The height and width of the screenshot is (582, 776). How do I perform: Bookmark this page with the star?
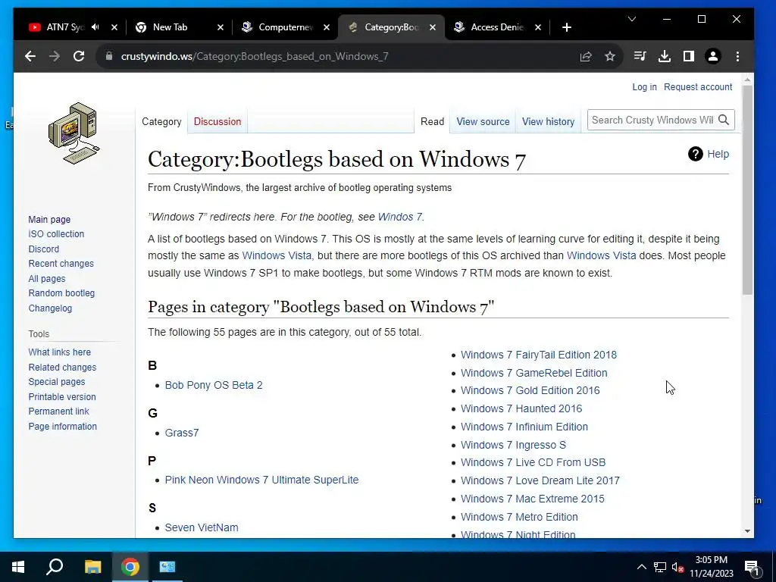pos(610,56)
